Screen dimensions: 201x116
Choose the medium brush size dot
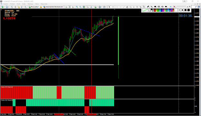pyautogui.click(x=182, y=10)
